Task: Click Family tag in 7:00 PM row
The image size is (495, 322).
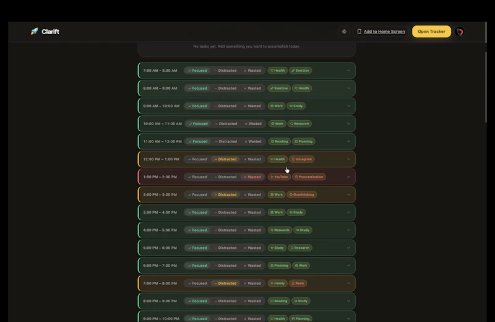Action: tap(277, 283)
